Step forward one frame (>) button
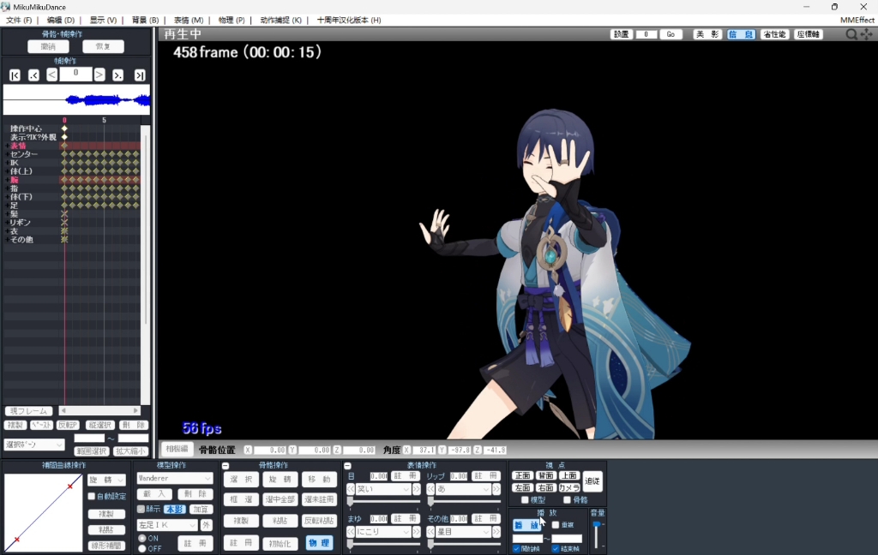Image resolution: width=878 pixels, height=555 pixels. (x=99, y=75)
